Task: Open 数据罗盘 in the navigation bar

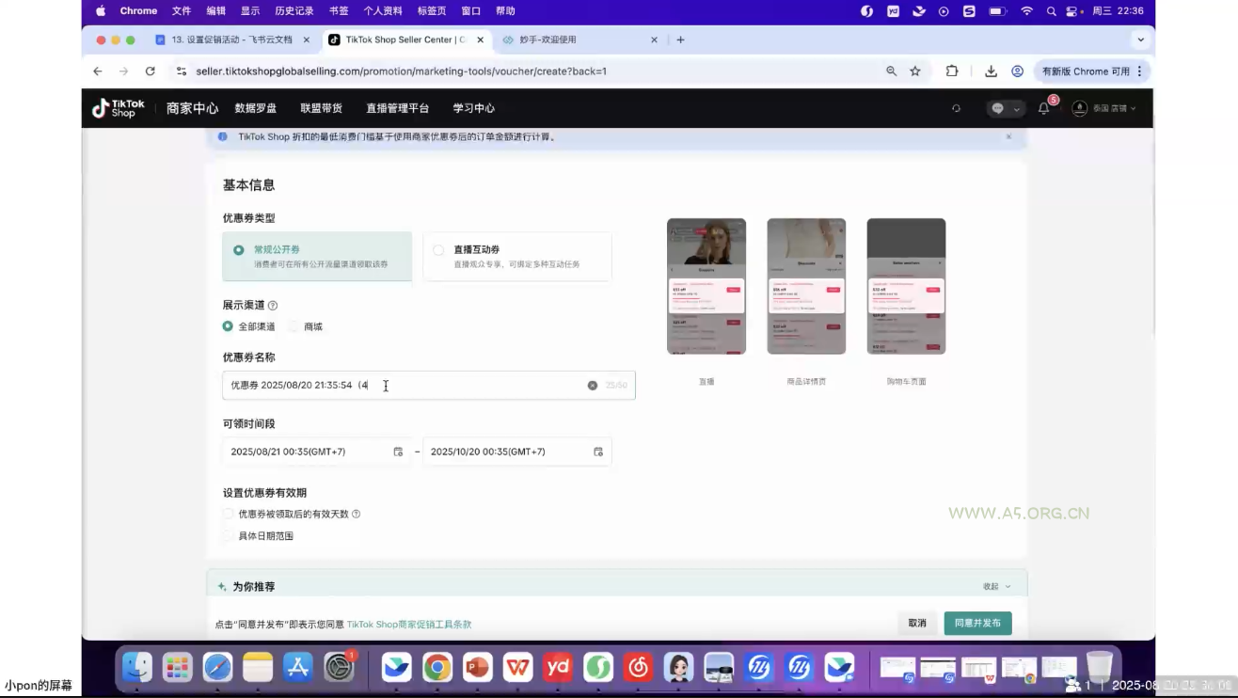Action: [x=255, y=108]
